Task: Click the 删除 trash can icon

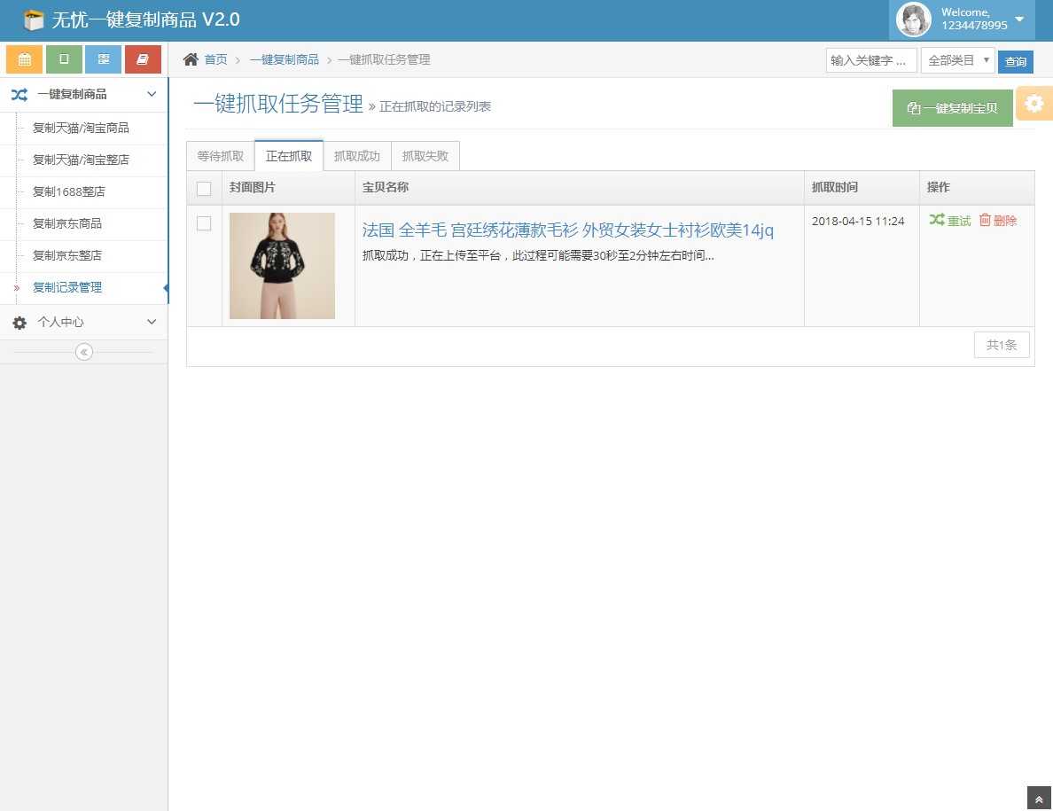Action: coord(985,220)
